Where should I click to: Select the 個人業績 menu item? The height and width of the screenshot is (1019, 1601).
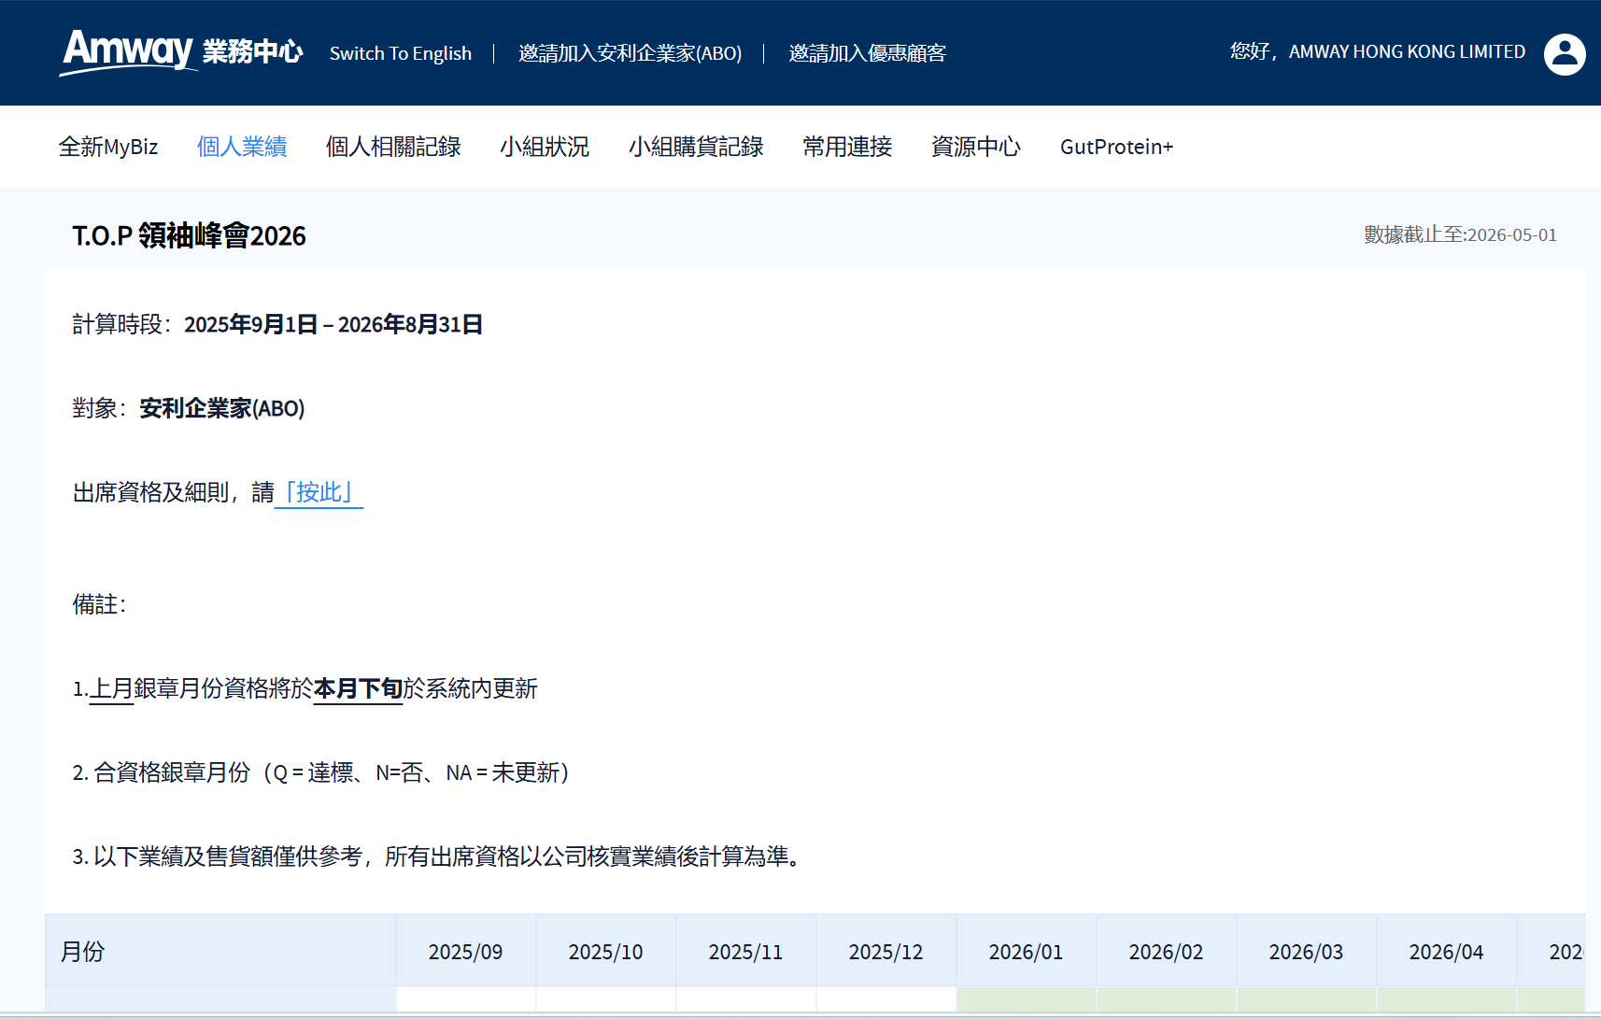coord(242,147)
